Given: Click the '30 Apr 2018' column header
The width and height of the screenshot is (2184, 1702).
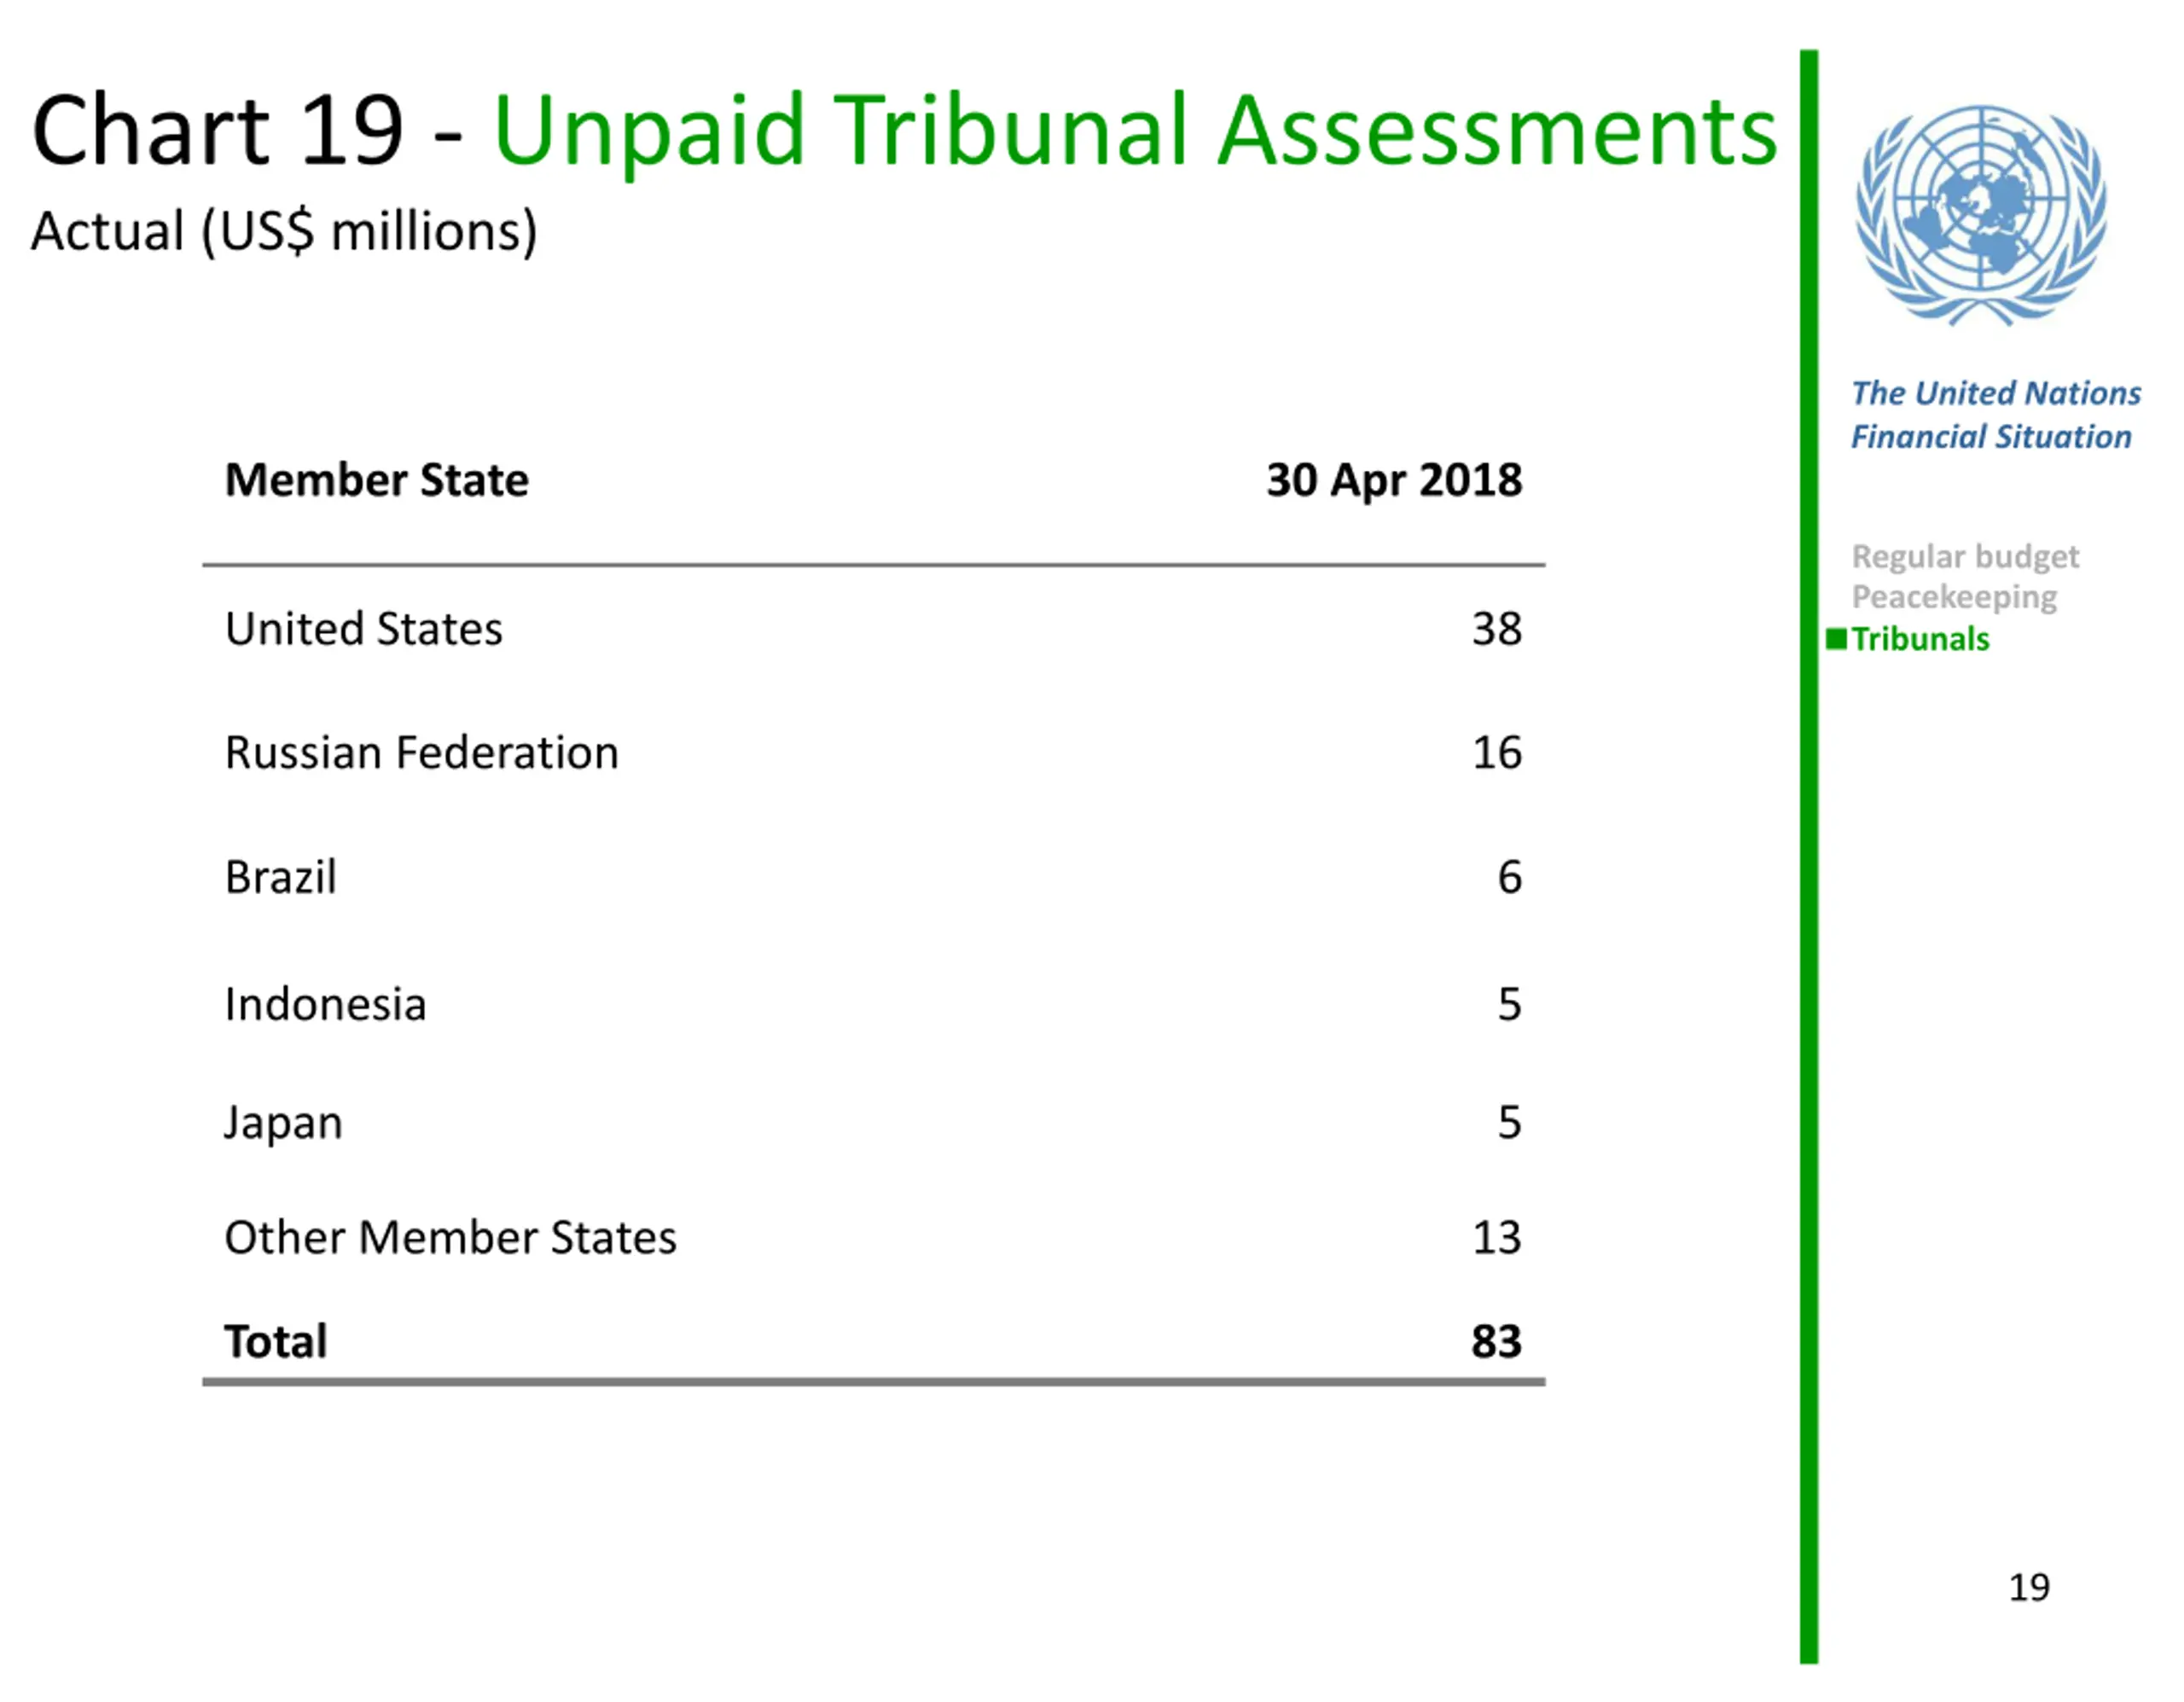Looking at the screenshot, I should [1394, 480].
